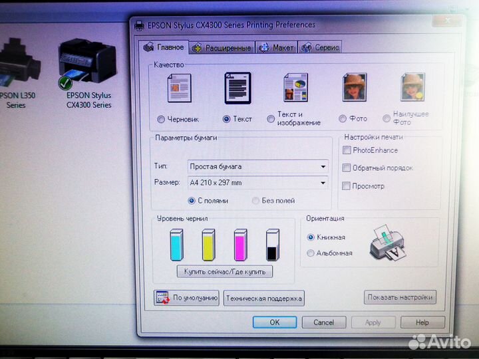Select the Черновик quality radio button
The height and width of the screenshot is (359, 479).
[x=161, y=120]
